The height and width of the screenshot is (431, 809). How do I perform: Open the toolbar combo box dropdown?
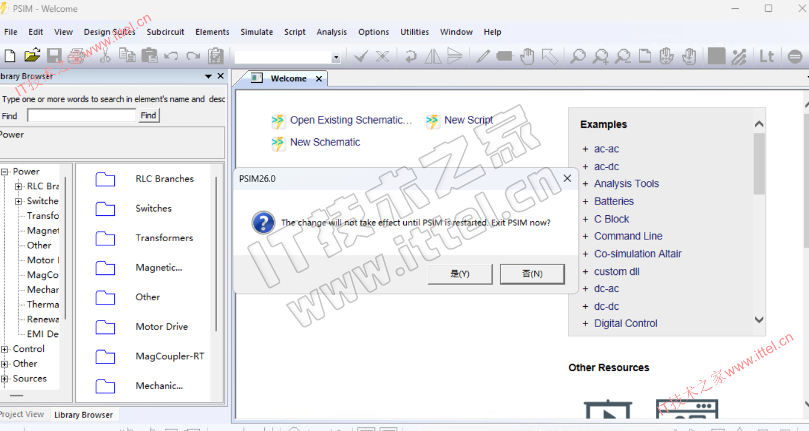tap(336, 58)
